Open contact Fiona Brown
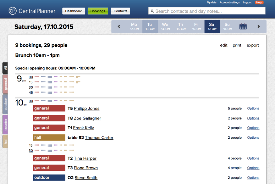The height and width of the screenshot is (184, 275). 86,168
